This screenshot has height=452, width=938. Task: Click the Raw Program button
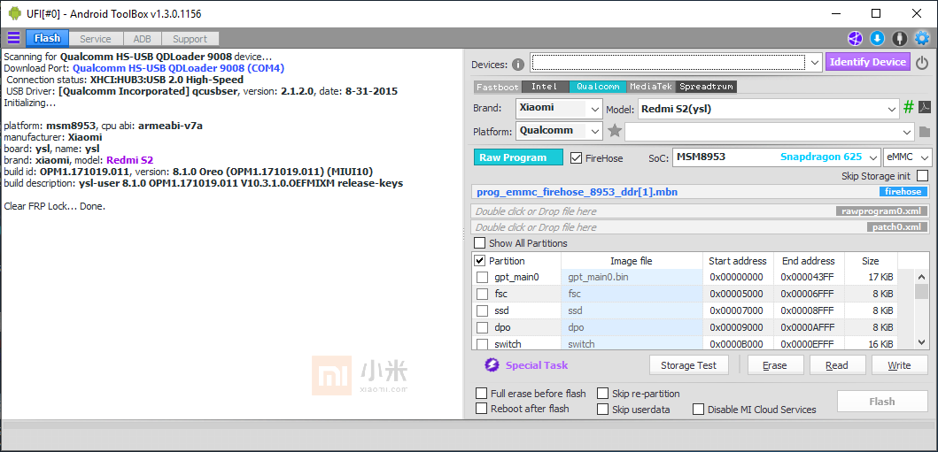point(519,157)
